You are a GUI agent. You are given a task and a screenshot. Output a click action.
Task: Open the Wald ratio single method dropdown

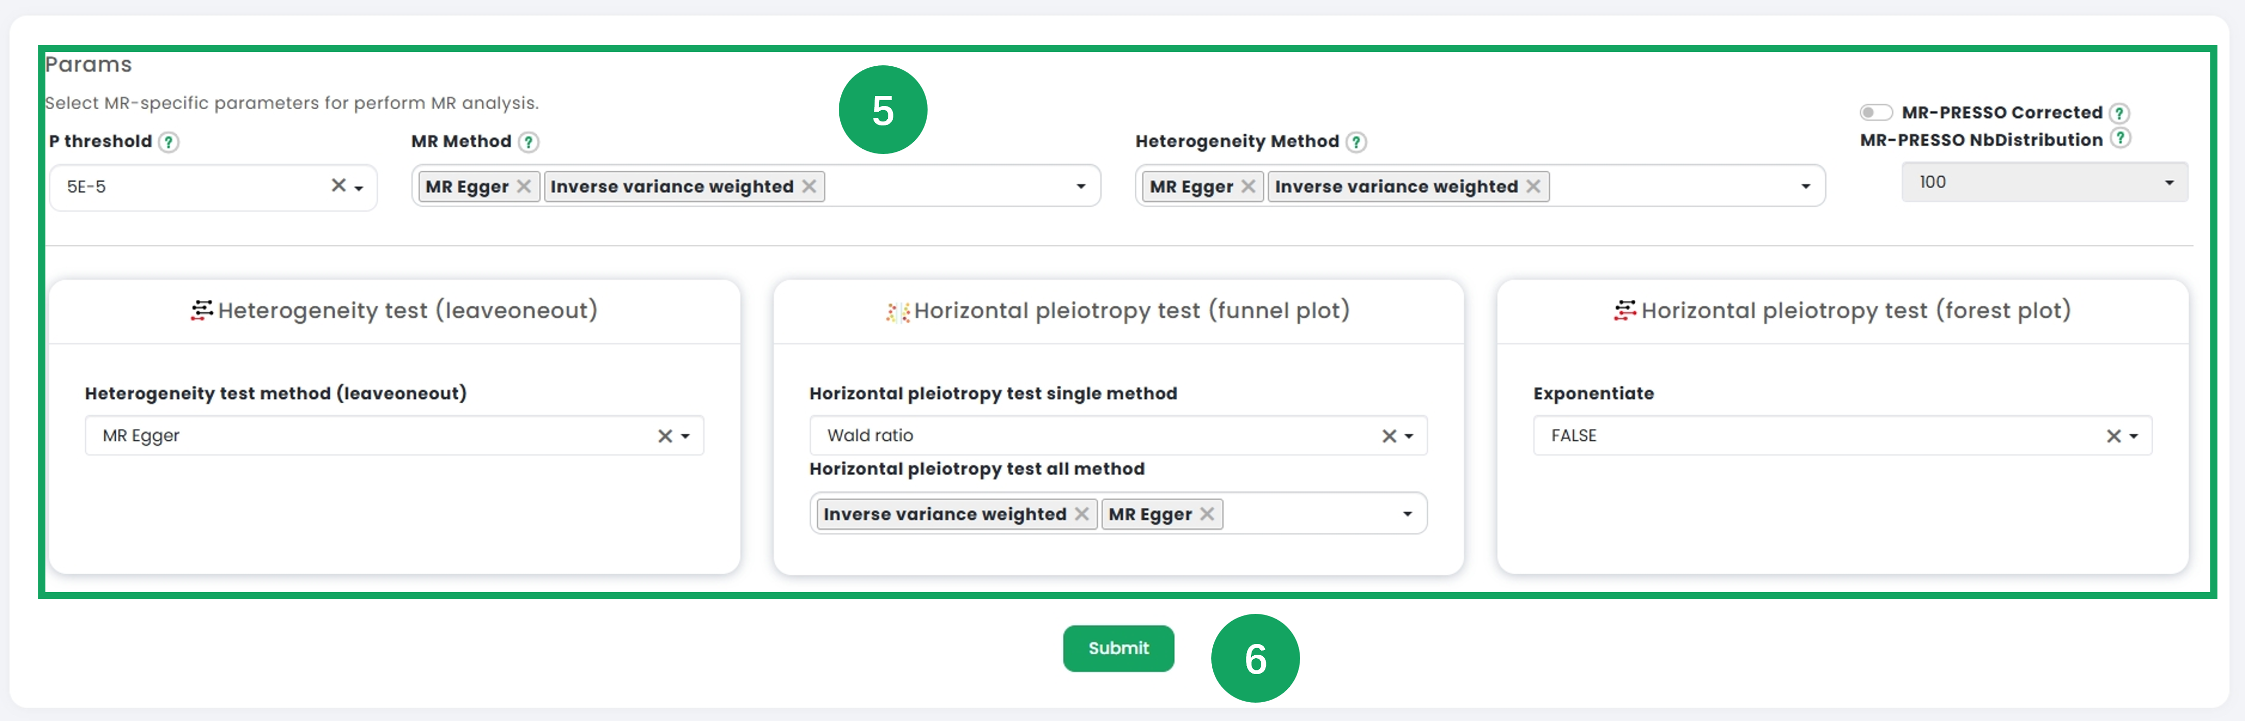pos(1118,435)
